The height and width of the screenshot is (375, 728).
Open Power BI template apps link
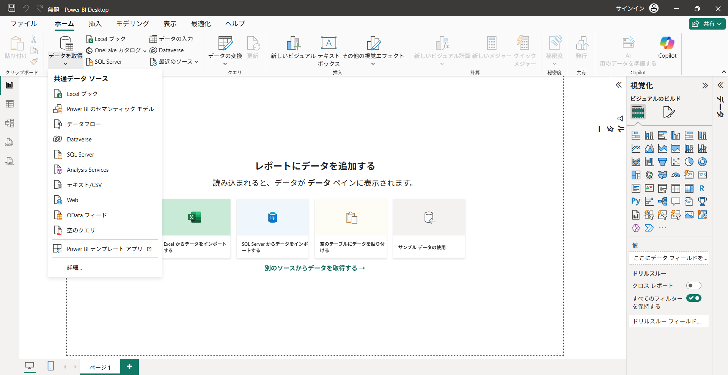105,249
